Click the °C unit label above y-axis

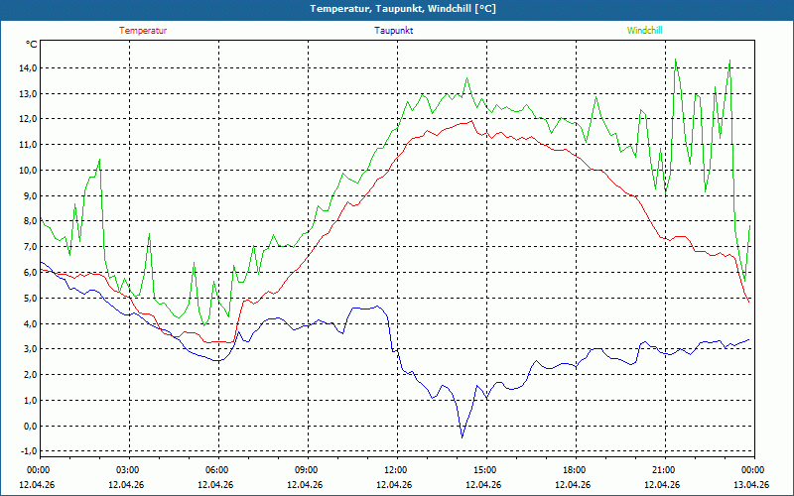tap(32, 45)
